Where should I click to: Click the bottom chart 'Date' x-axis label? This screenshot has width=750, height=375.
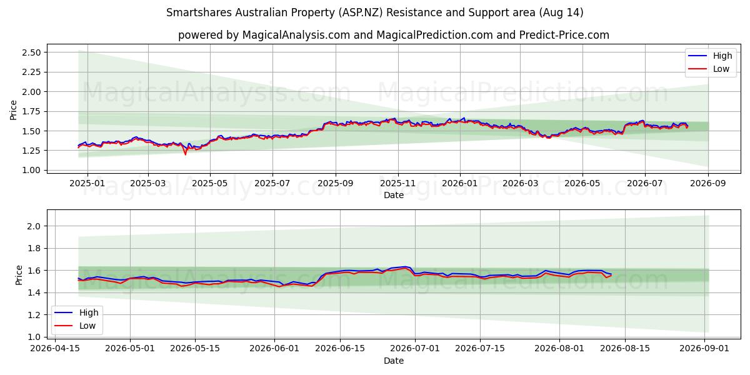[394, 361]
